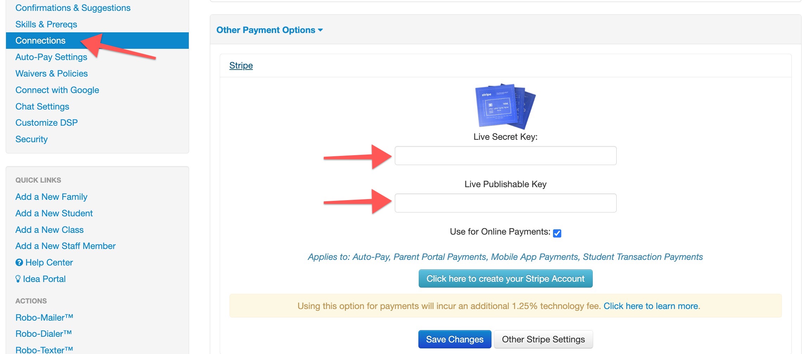803x354 pixels.
Task: Click the Stripe cards illustration
Action: [505, 106]
